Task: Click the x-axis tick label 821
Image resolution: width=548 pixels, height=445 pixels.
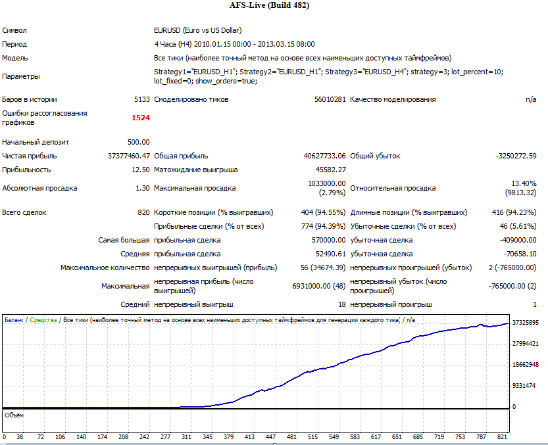Action: pyautogui.click(x=502, y=437)
